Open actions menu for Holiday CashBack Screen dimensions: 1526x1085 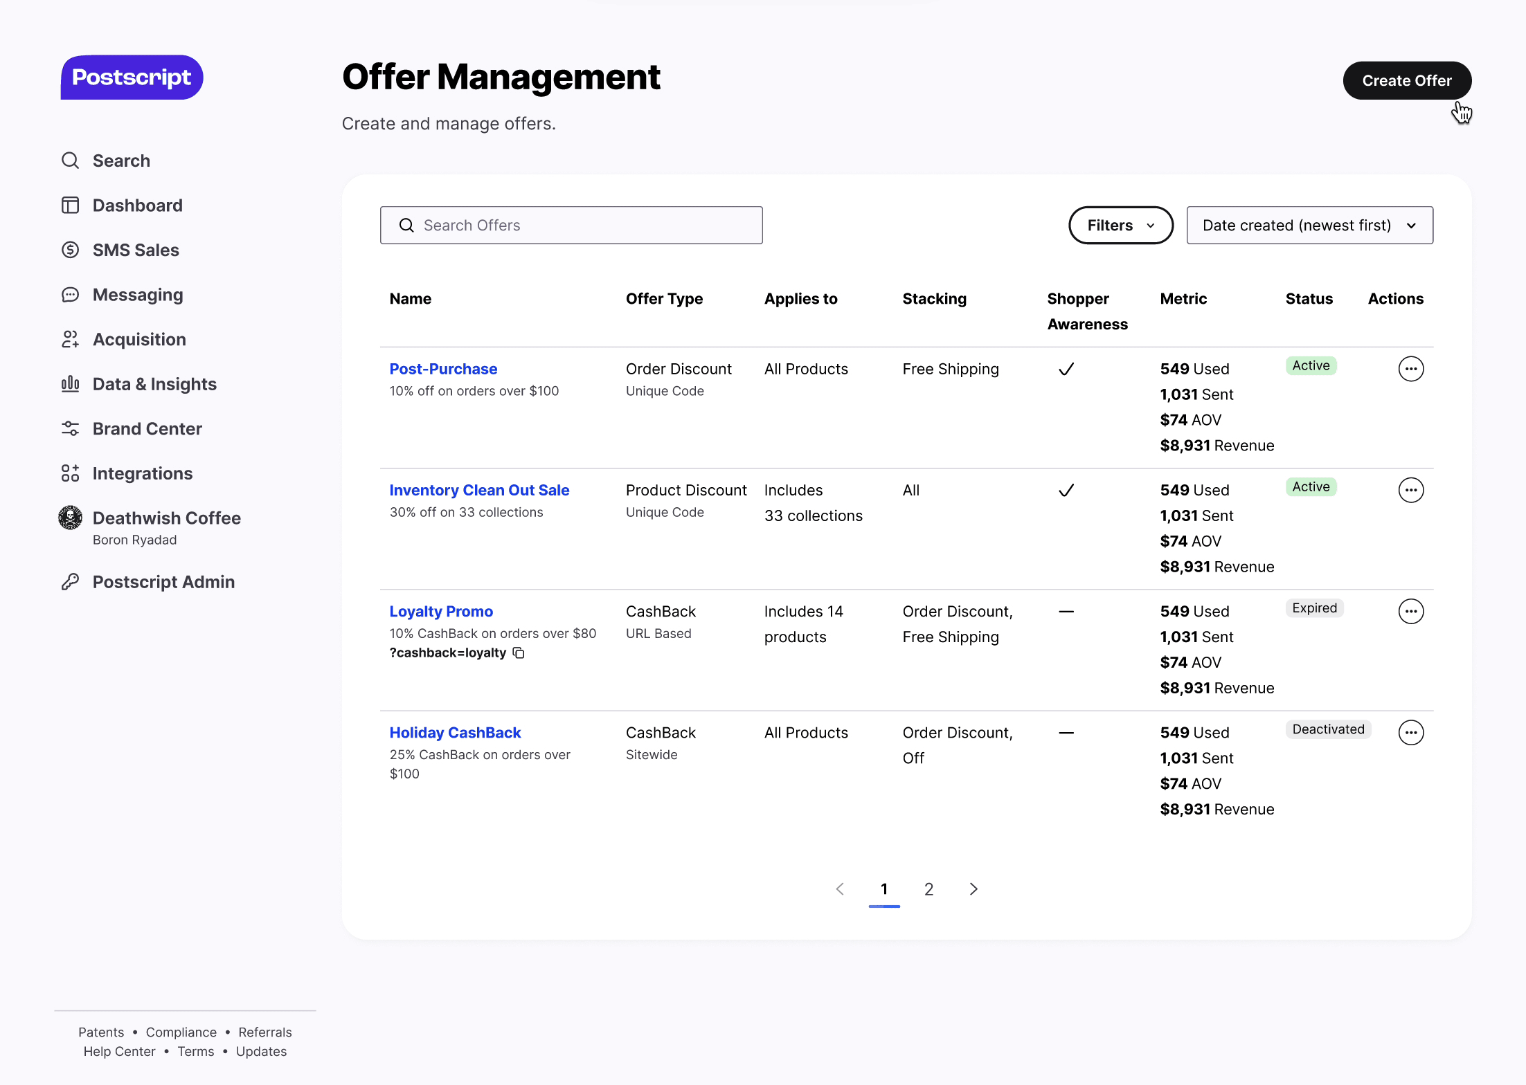coord(1410,732)
